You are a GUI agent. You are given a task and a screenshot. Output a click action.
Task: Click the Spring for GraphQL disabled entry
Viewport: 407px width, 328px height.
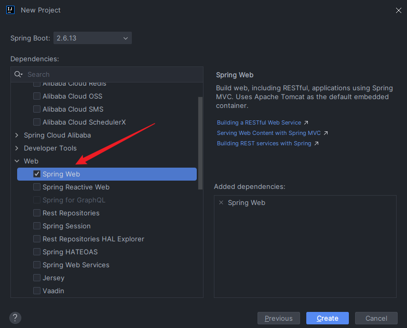(x=74, y=200)
